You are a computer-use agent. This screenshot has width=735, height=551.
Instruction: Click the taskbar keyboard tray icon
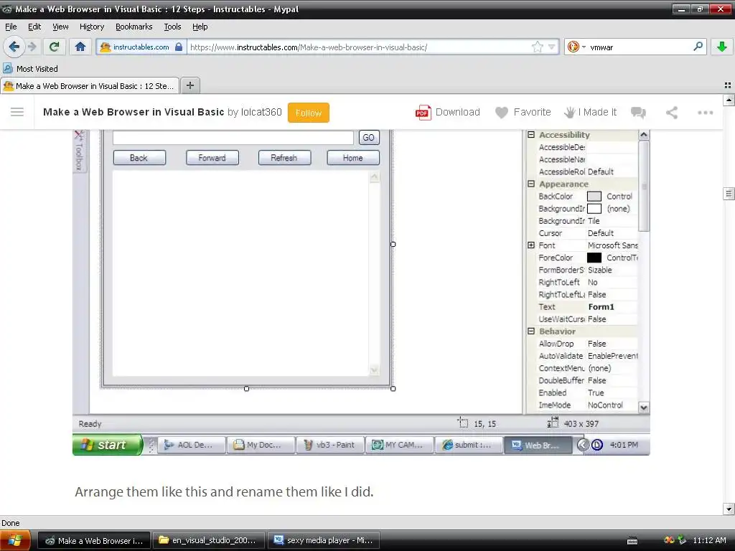click(632, 541)
